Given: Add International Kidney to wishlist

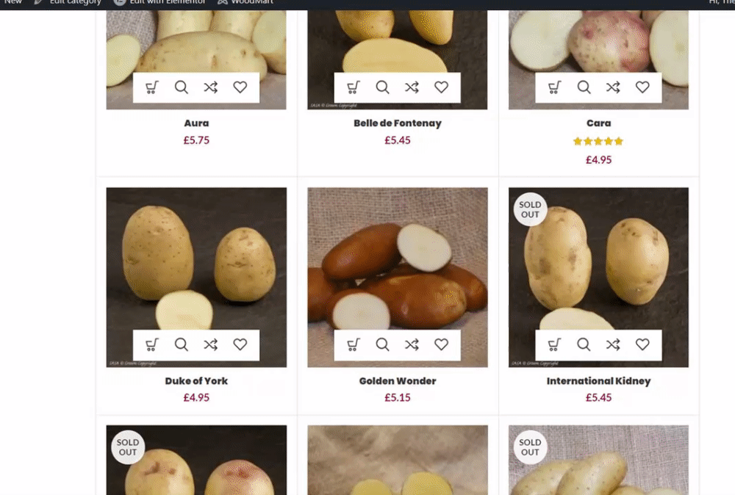Looking at the screenshot, I should [x=642, y=344].
